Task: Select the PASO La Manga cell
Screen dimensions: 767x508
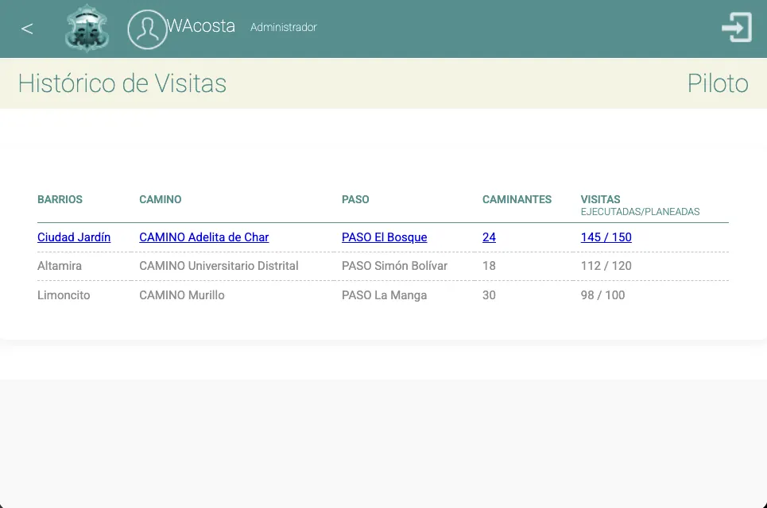Action: pos(385,295)
